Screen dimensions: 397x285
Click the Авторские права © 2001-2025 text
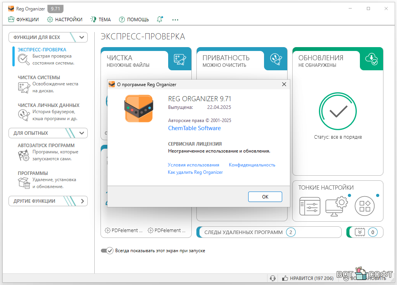tap(199, 120)
